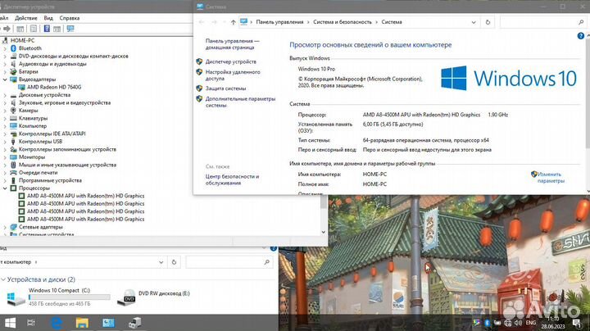The image size is (590, 331).
Task: Collapse Устройства и диски (2) group
Action: pos(3,279)
